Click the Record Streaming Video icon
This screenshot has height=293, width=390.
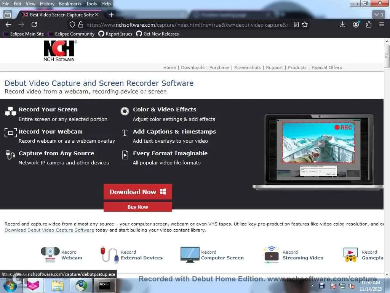[x=271, y=254]
